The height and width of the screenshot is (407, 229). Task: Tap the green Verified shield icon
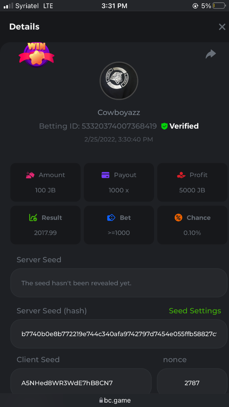click(164, 126)
